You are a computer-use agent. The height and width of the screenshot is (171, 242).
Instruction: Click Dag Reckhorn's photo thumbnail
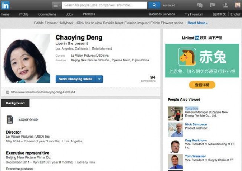[175, 145]
